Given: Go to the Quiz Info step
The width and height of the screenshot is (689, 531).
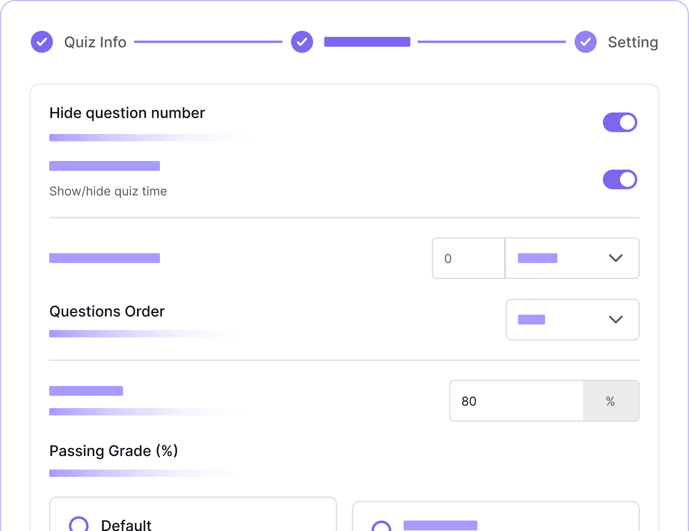Looking at the screenshot, I should pos(95,42).
